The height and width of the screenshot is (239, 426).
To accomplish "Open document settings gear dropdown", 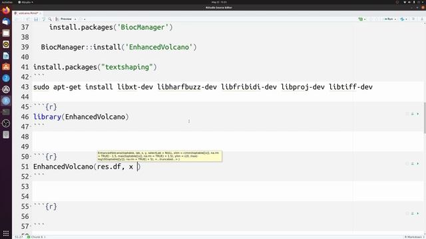I will point(82,19).
